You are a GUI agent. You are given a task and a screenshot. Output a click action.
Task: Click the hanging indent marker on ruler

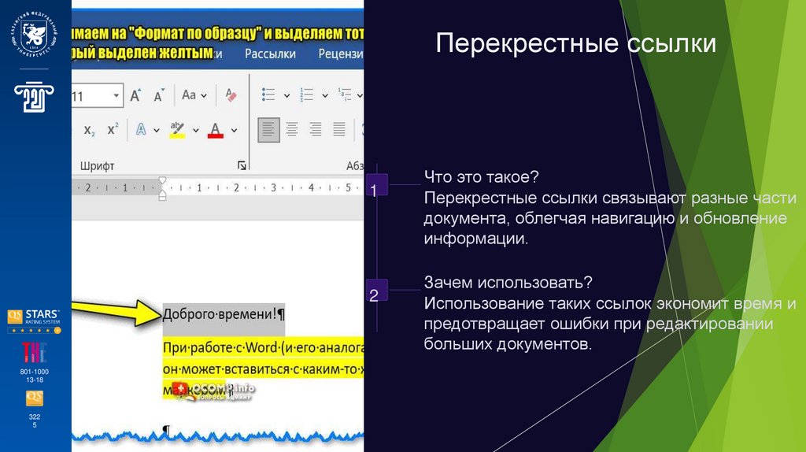tap(162, 194)
